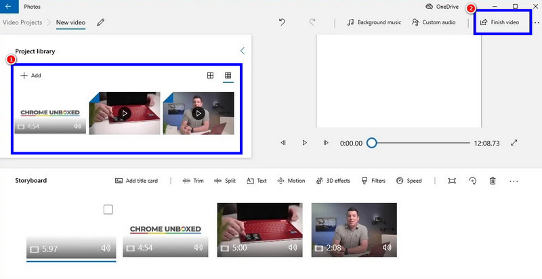The image size is (542, 279).
Task: Step to the previous frame
Action: click(x=283, y=143)
